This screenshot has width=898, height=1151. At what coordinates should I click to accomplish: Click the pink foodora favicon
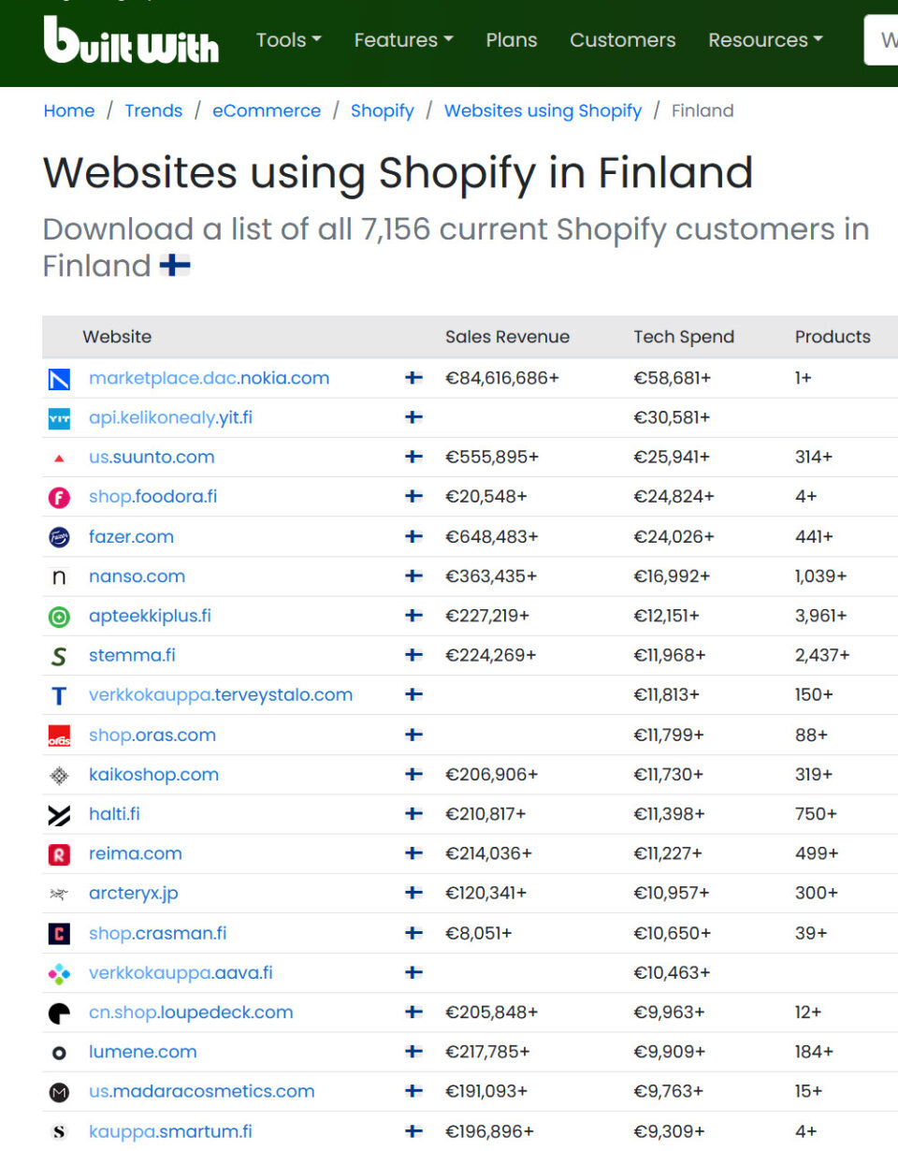pos(59,498)
